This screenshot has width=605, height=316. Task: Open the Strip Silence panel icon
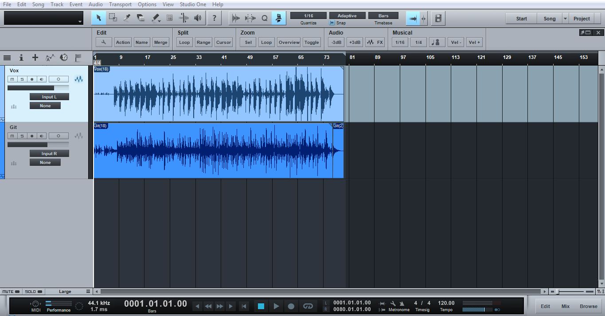(250, 18)
